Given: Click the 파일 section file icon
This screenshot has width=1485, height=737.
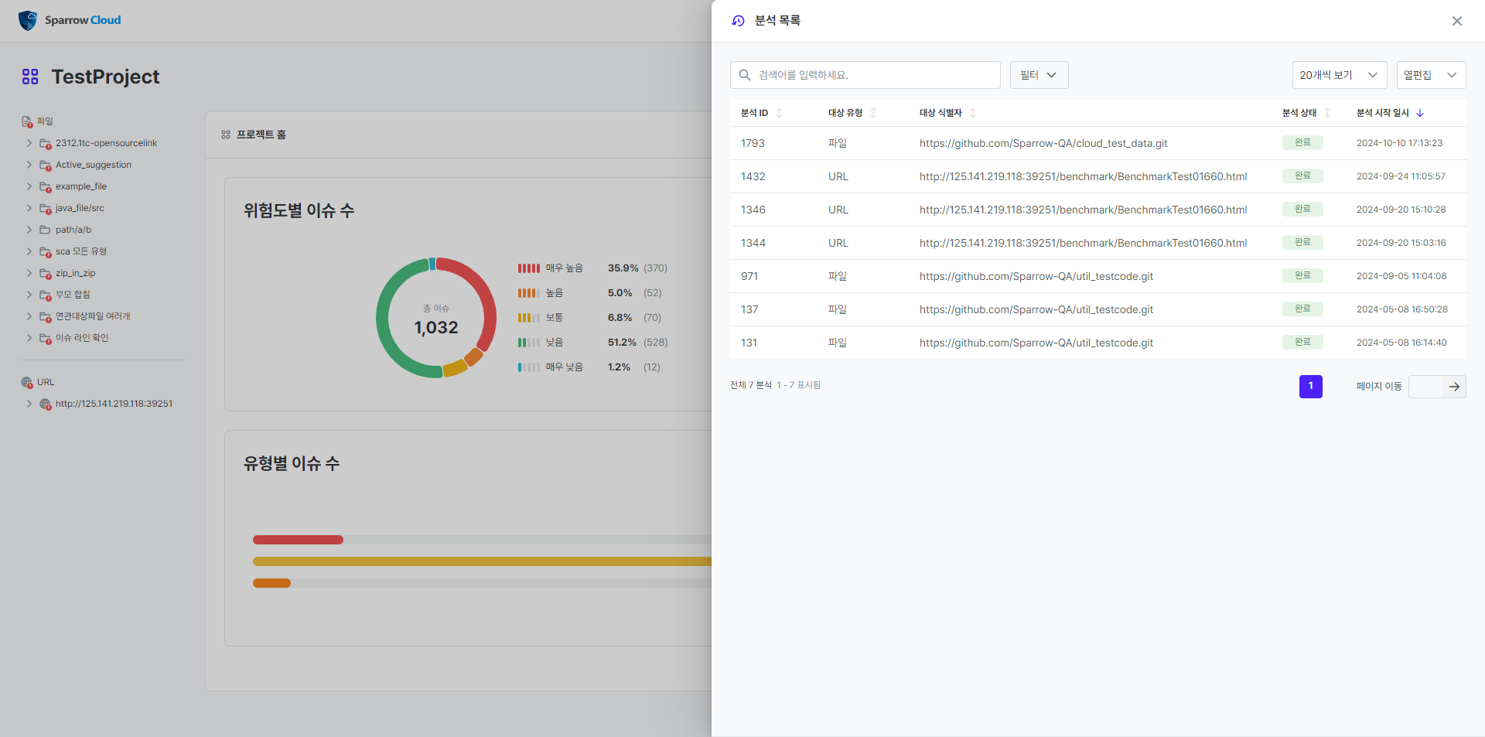Looking at the screenshot, I should point(27,121).
